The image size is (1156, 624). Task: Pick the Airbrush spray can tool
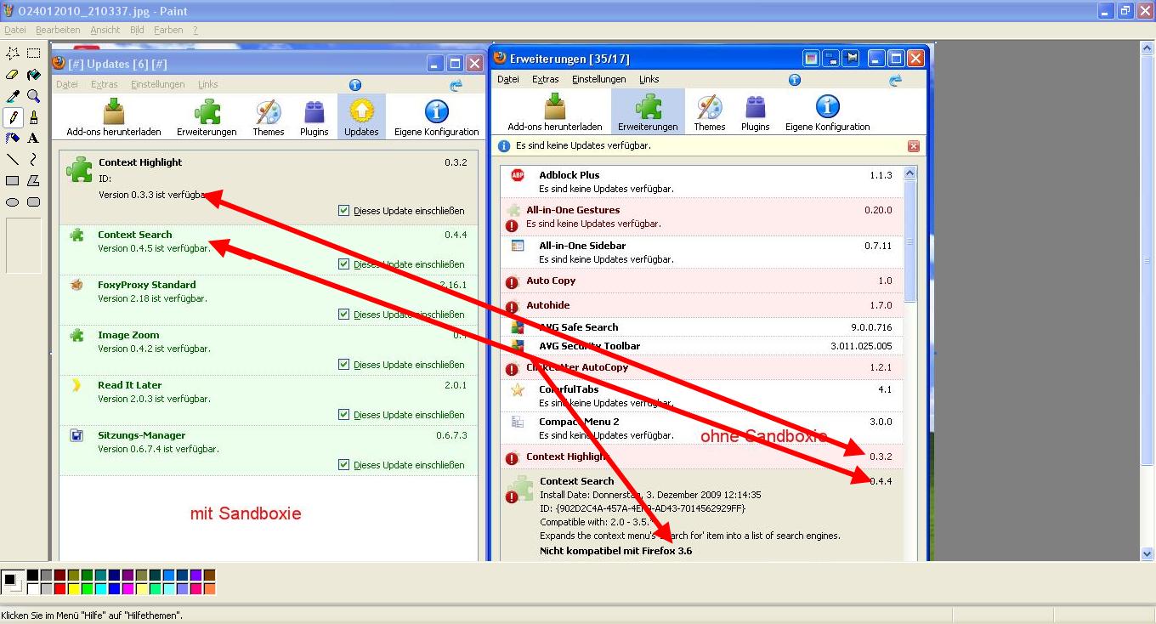point(13,139)
